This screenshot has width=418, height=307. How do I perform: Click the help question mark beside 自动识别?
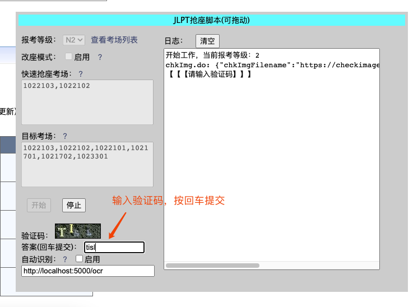click(x=65, y=259)
